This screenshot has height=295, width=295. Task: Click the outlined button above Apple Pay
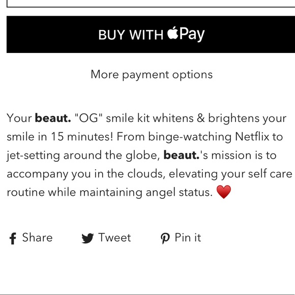(x=151, y=4)
